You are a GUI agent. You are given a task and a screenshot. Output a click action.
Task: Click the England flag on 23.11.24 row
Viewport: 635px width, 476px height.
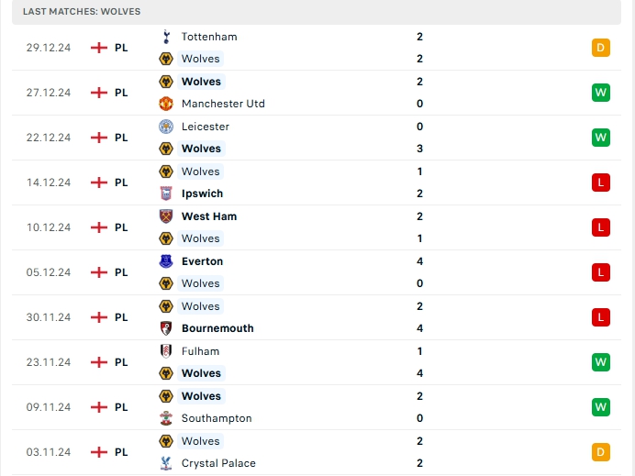click(99, 362)
